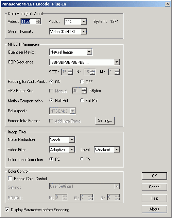The width and height of the screenshot is (172, 218).
Task: Open the Quantizer Matrix dropdown
Action: tap(89, 52)
